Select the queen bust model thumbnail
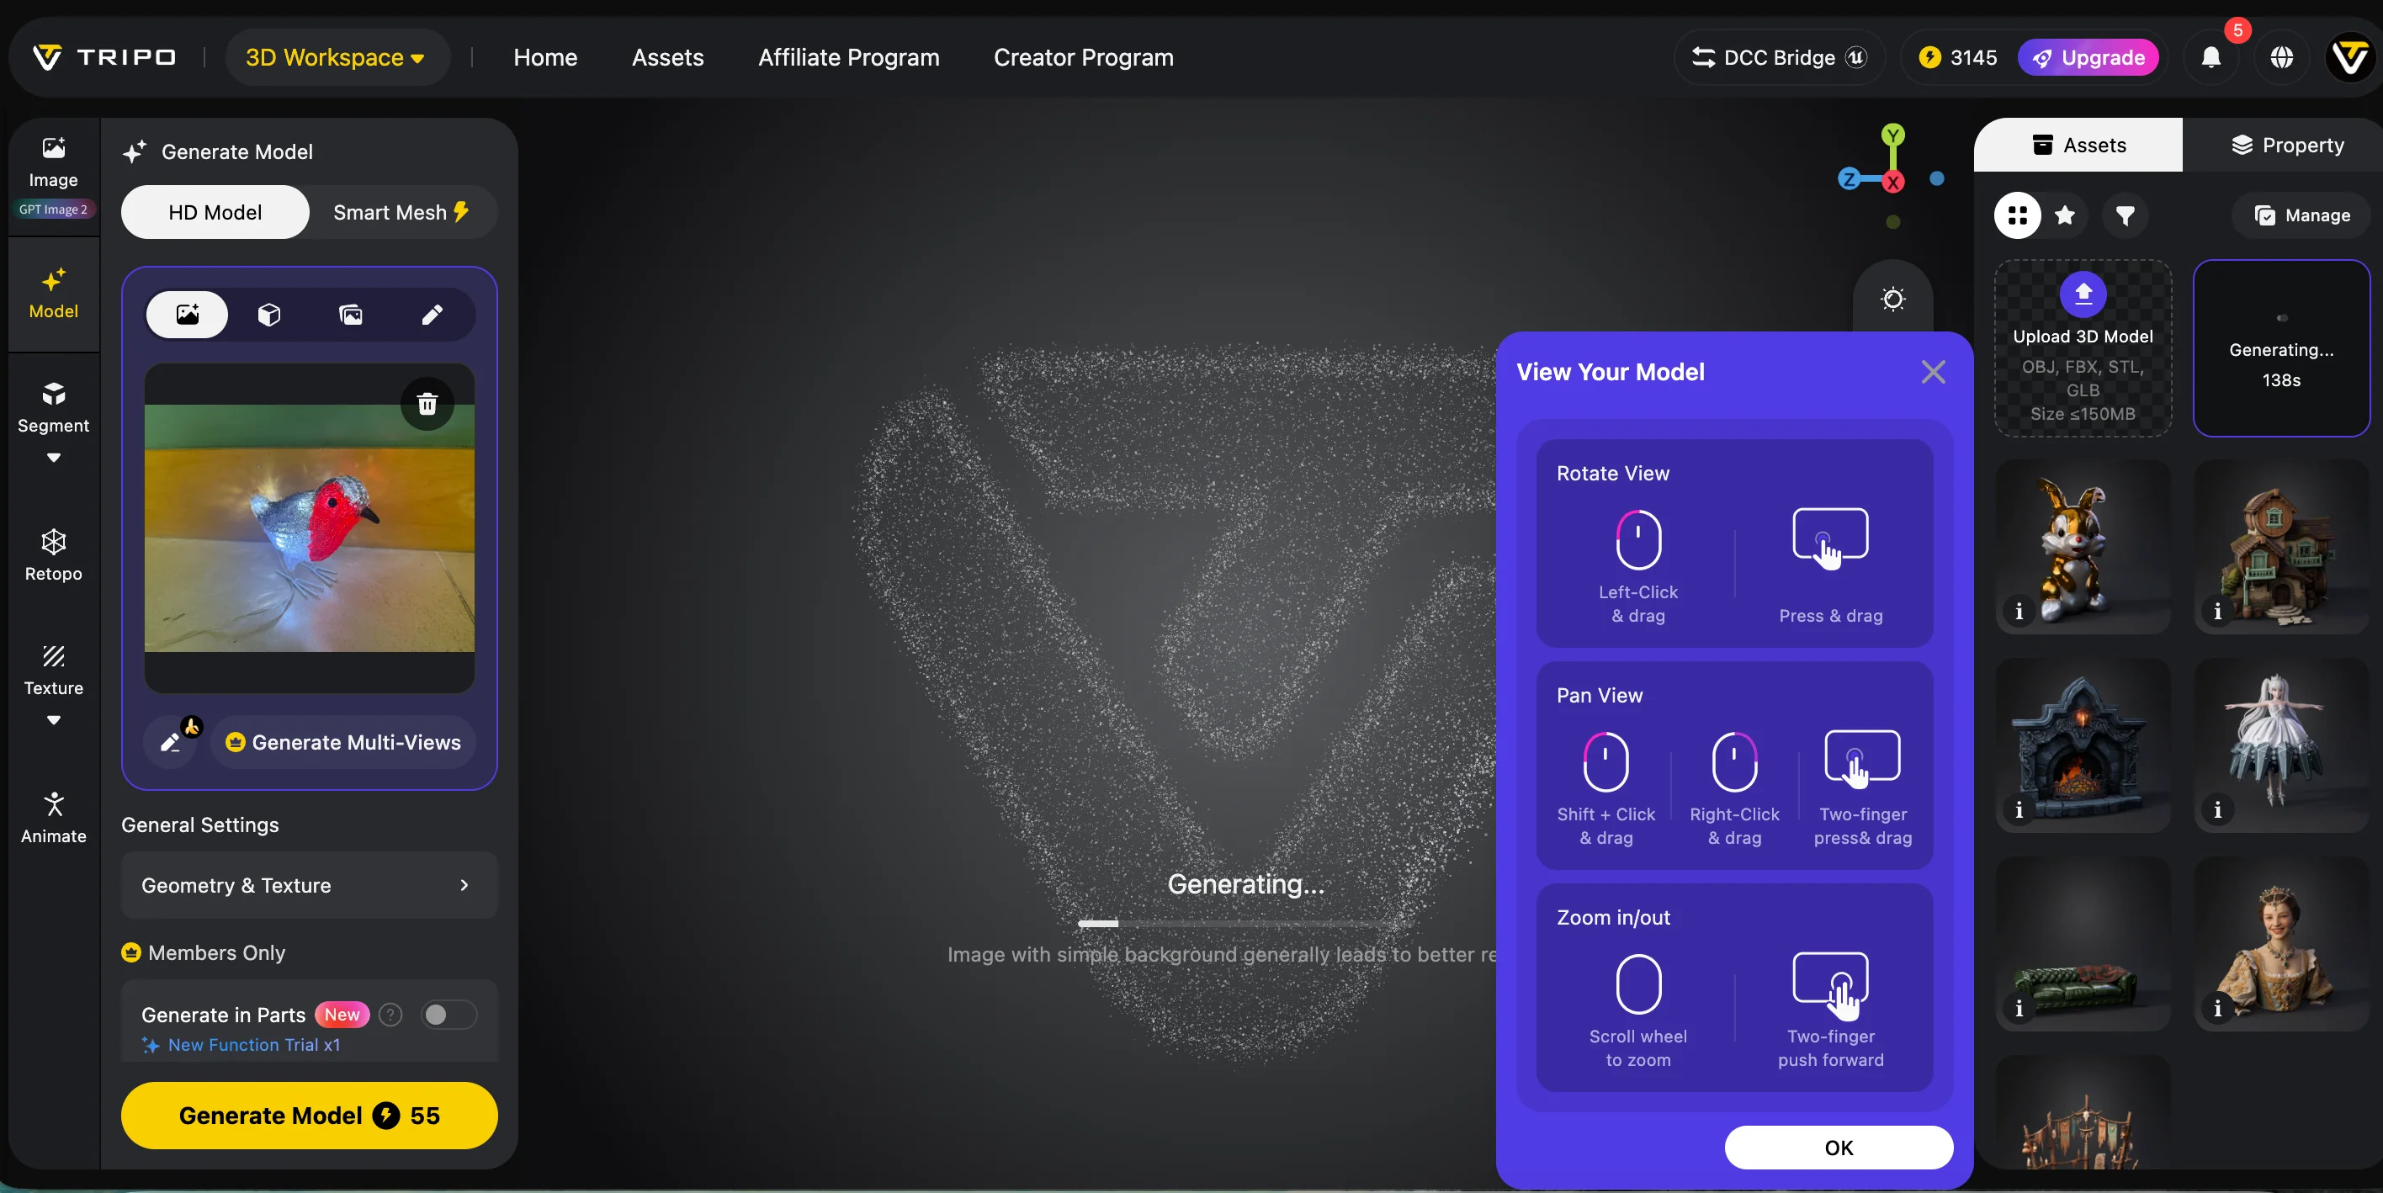The image size is (2383, 1193). coord(2281,943)
